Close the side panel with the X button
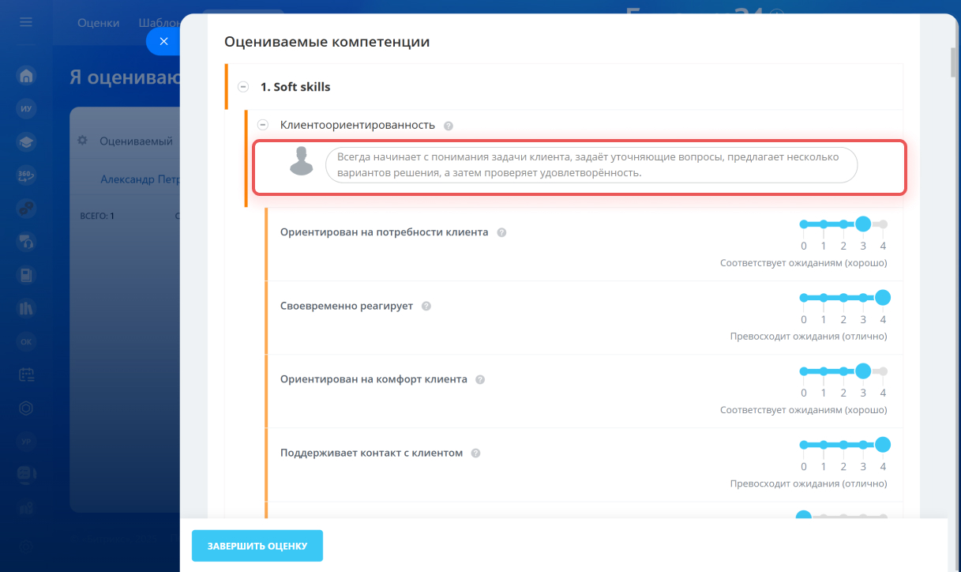 coord(163,41)
